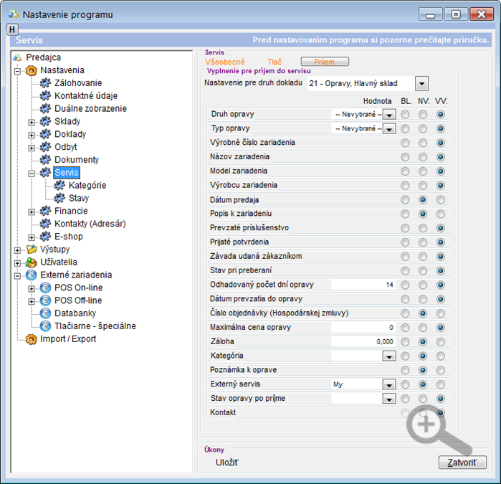Image resolution: width=501 pixels, height=484 pixels.
Task: Click the H toolbar button
Action: (x=12, y=29)
